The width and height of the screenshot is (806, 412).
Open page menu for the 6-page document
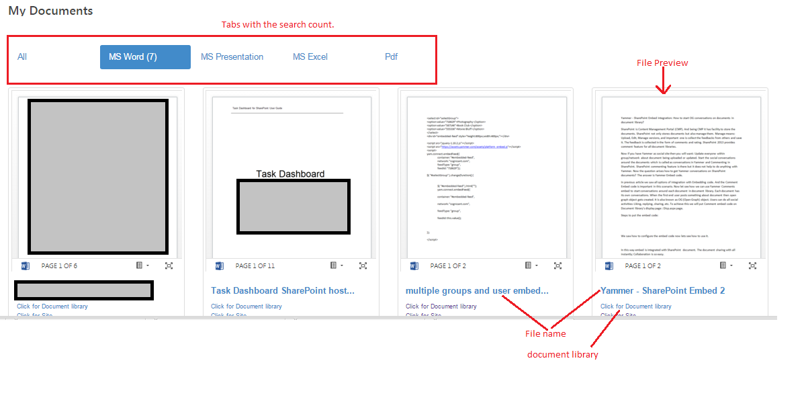coord(142,266)
